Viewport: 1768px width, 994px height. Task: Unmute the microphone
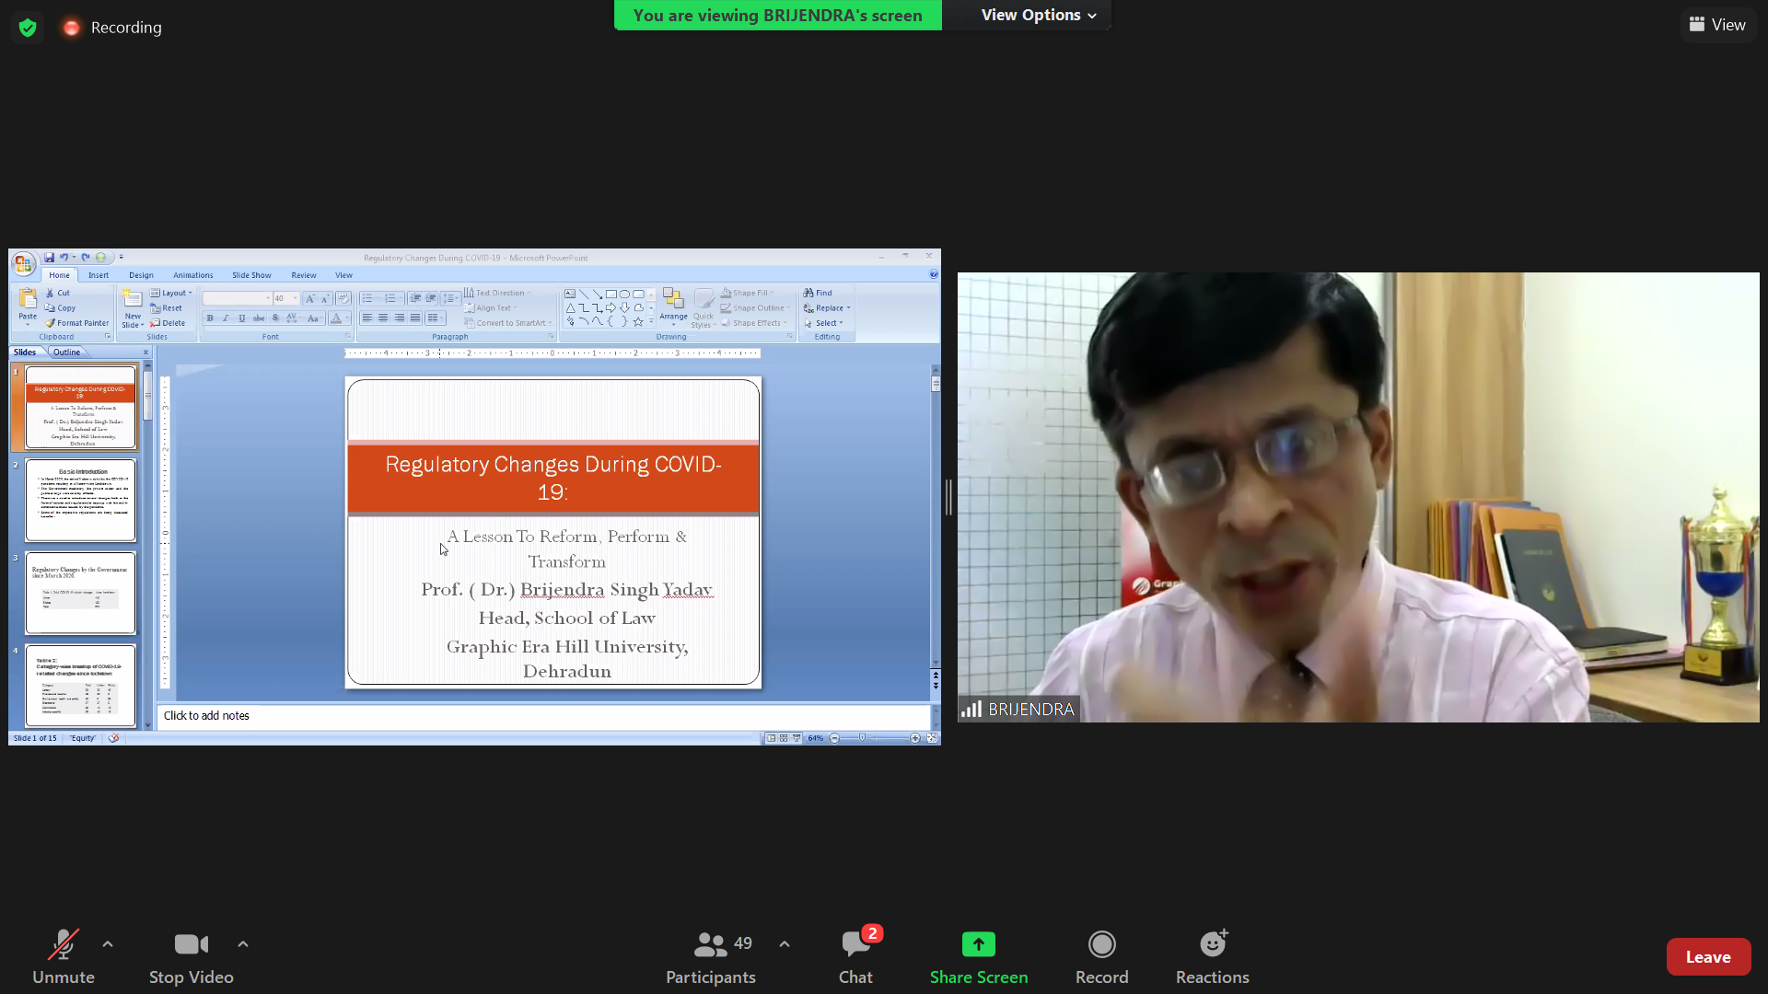point(63,955)
